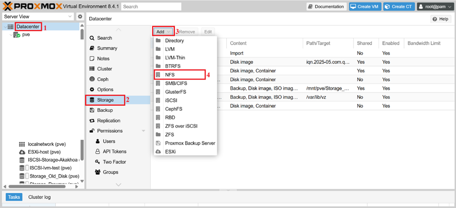Select the pve node icon in tree
Viewport: 456px width, 208px height.
[x=16, y=35]
